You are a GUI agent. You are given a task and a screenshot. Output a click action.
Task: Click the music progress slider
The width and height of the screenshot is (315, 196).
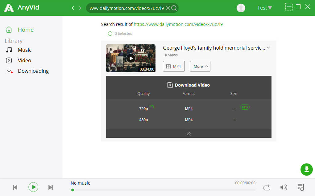coord(164,190)
